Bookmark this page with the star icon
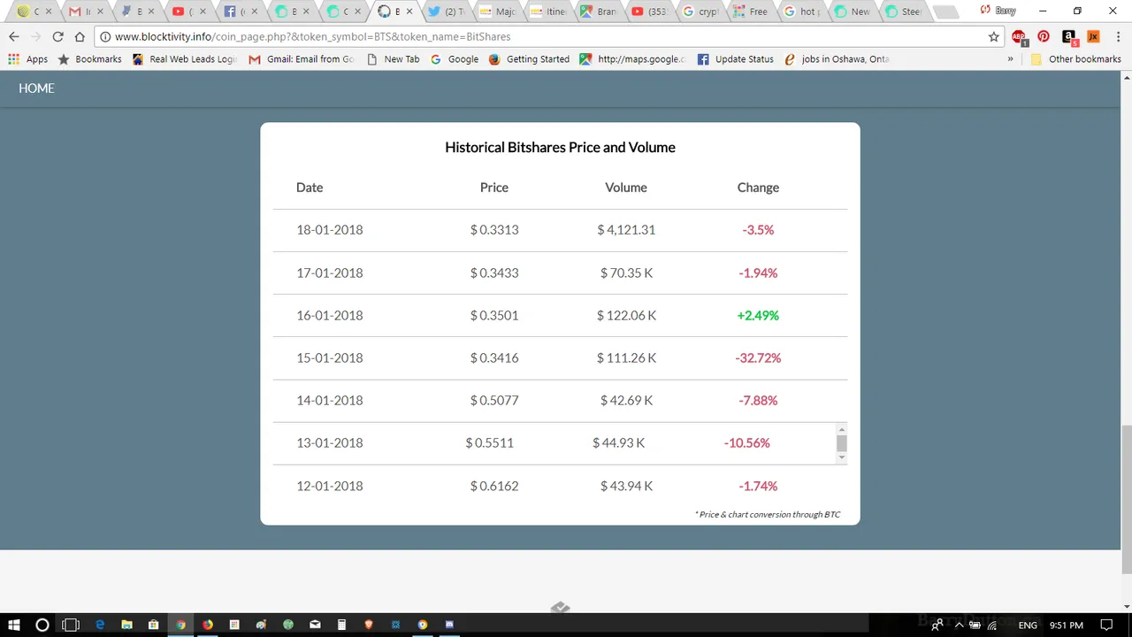The width and height of the screenshot is (1132, 637). [x=994, y=37]
